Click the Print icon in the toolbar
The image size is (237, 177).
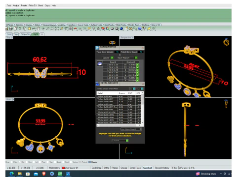point(11,29)
